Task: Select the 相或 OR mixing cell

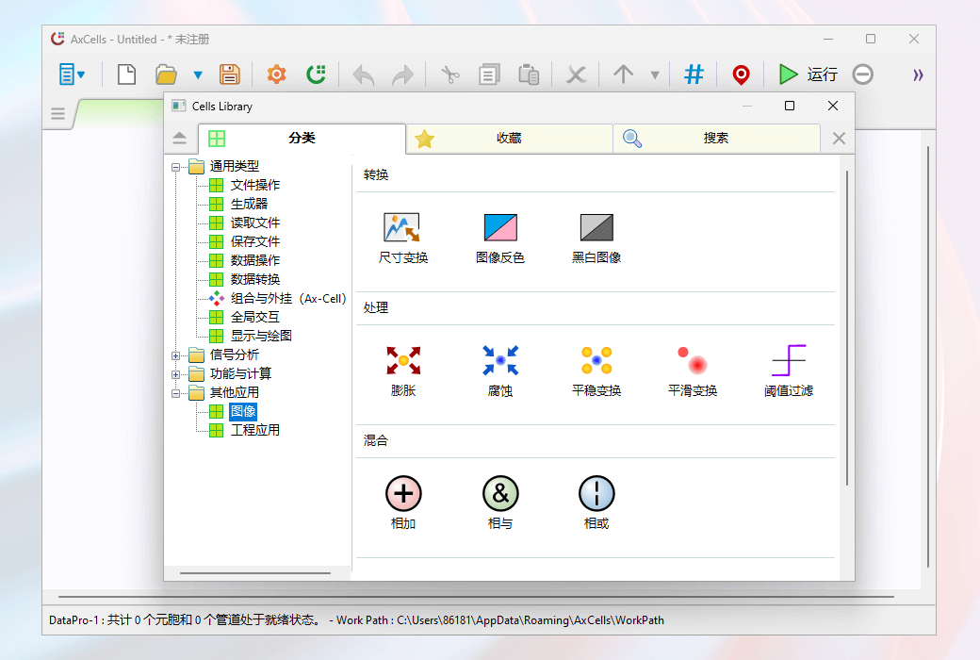Action: click(596, 492)
